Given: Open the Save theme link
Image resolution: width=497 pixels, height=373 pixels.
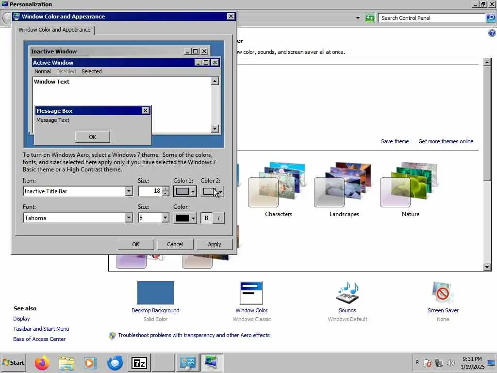Looking at the screenshot, I should (395, 141).
